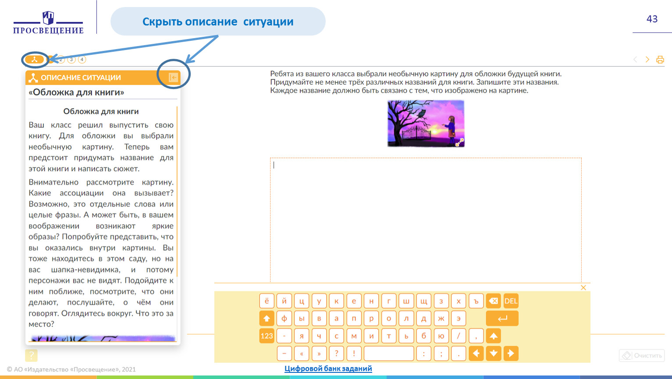
Task: Collapse the situation description panel
Action: [x=173, y=78]
